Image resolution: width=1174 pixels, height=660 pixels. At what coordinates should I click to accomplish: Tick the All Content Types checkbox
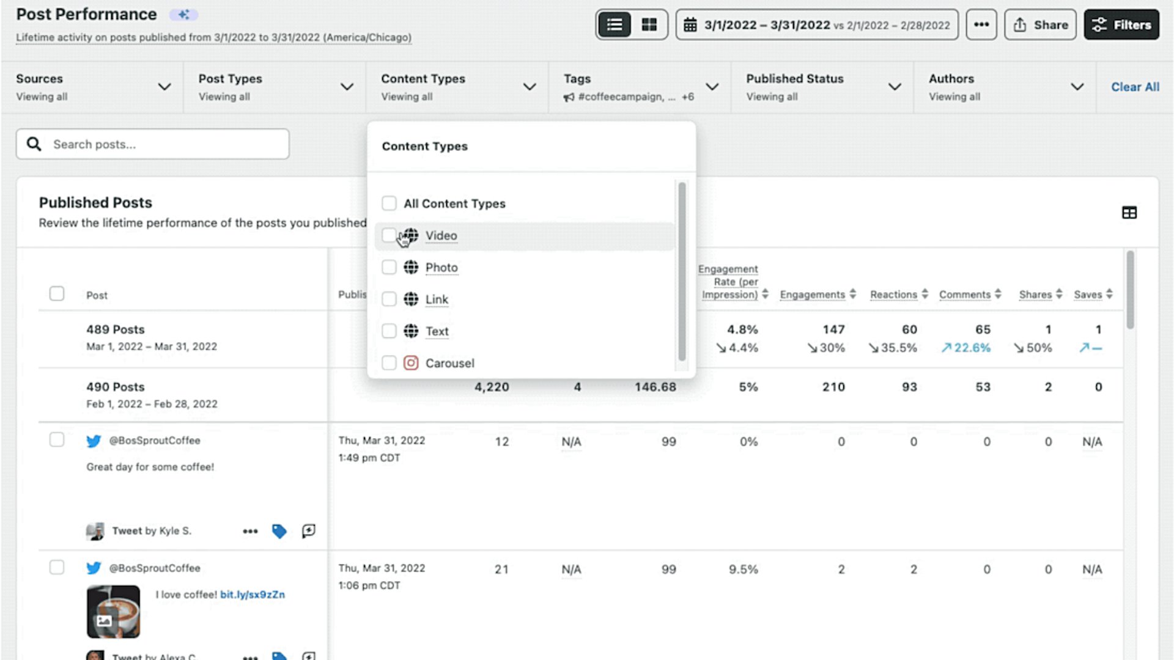point(389,204)
